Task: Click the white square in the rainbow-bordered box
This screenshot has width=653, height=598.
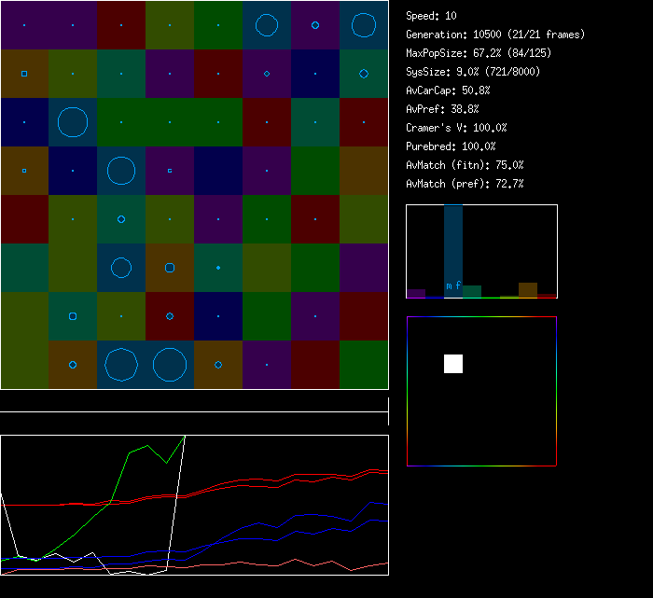Action: pos(453,364)
